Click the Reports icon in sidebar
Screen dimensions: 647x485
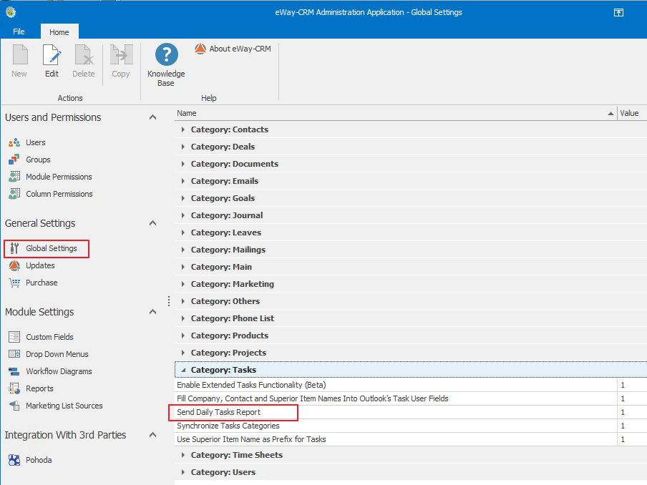point(14,388)
